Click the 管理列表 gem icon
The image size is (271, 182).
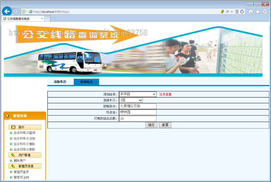coord(8,115)
